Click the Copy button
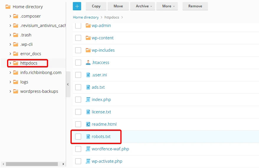 (x=96, y=6)
